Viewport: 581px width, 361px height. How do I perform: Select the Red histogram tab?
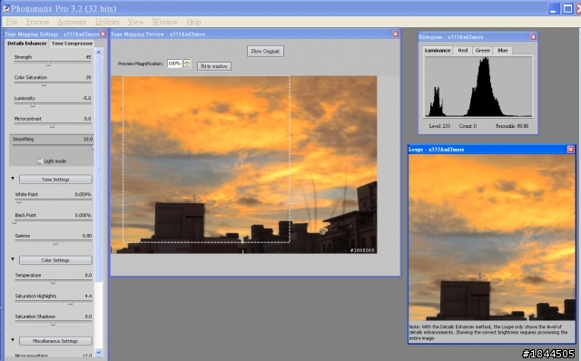click(463, 51)
